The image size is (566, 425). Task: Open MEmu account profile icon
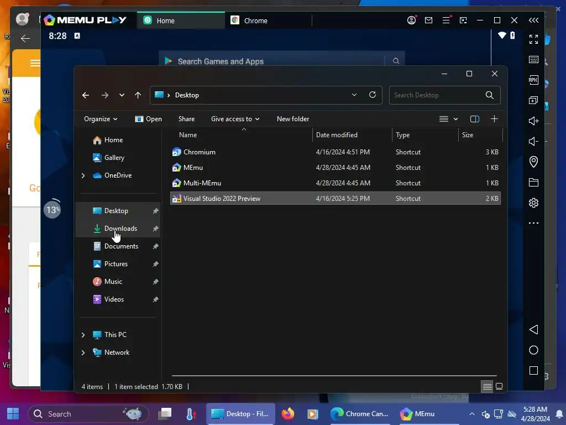pos(411,20)
